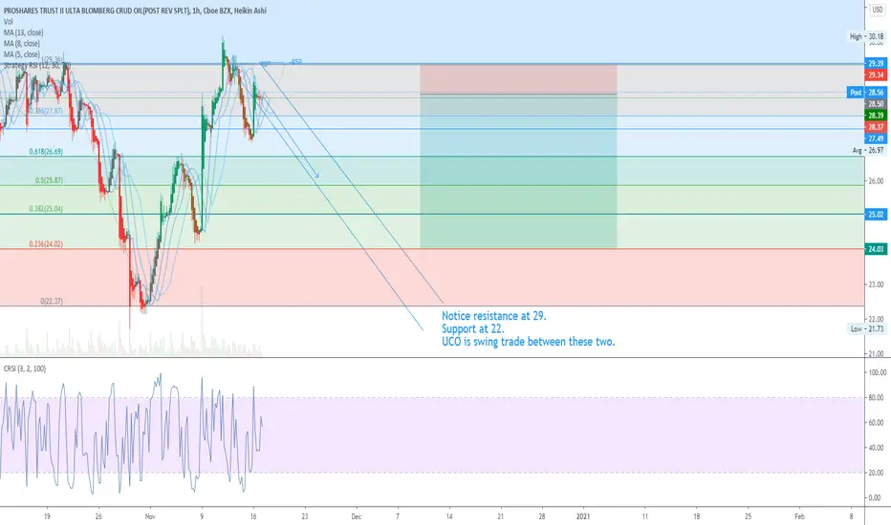Select the annotation line Support at 22.
This screenshot has width=891, height=525.
click(x=473, y=328)
